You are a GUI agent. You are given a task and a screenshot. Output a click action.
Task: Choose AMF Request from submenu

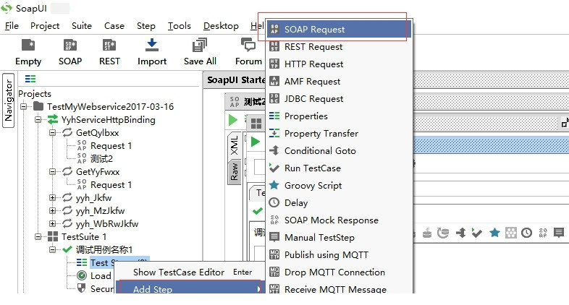pyautogui.click(x=339, y=82)
